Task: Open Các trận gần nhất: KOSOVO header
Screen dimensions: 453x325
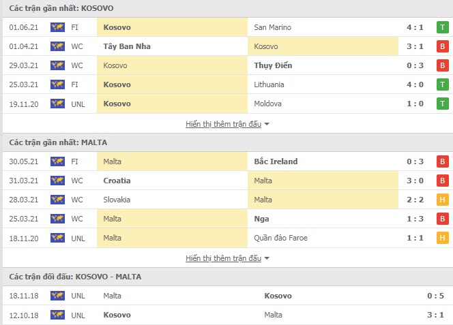Action: (x=61, y=8)
